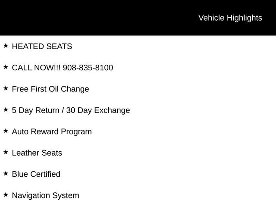Viewport: 276px width, 207px height.
Task: Select the star before Blue Certified
Action: coord(6,173)
